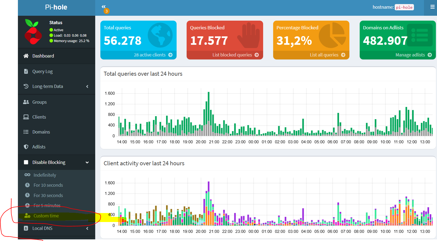Click clock icon beside For 10 seconds
The width and height of the screenshot is (437, 241).
click(27, 185)
